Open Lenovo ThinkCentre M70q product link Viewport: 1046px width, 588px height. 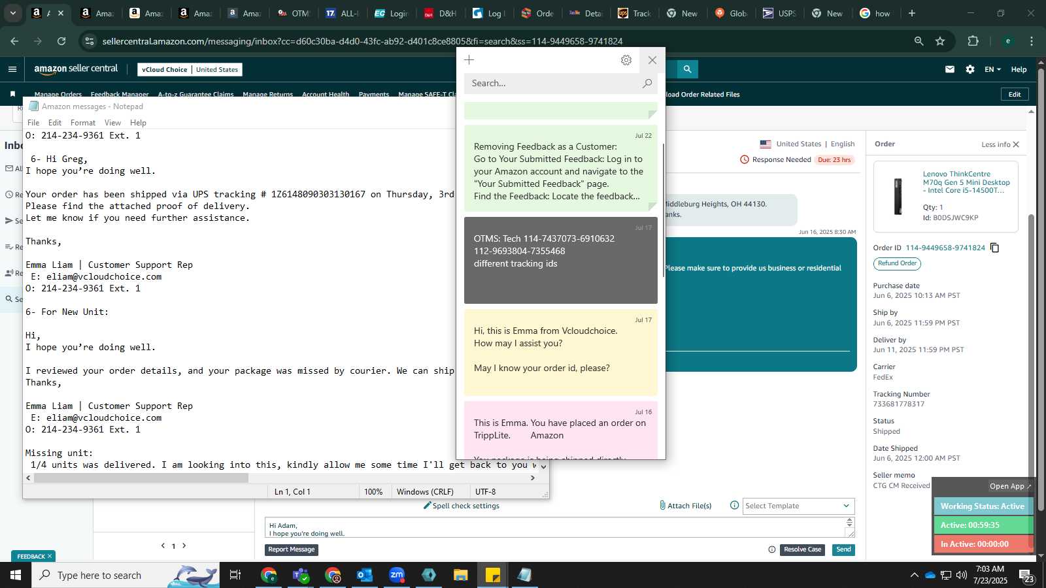(x=966, y=182)
